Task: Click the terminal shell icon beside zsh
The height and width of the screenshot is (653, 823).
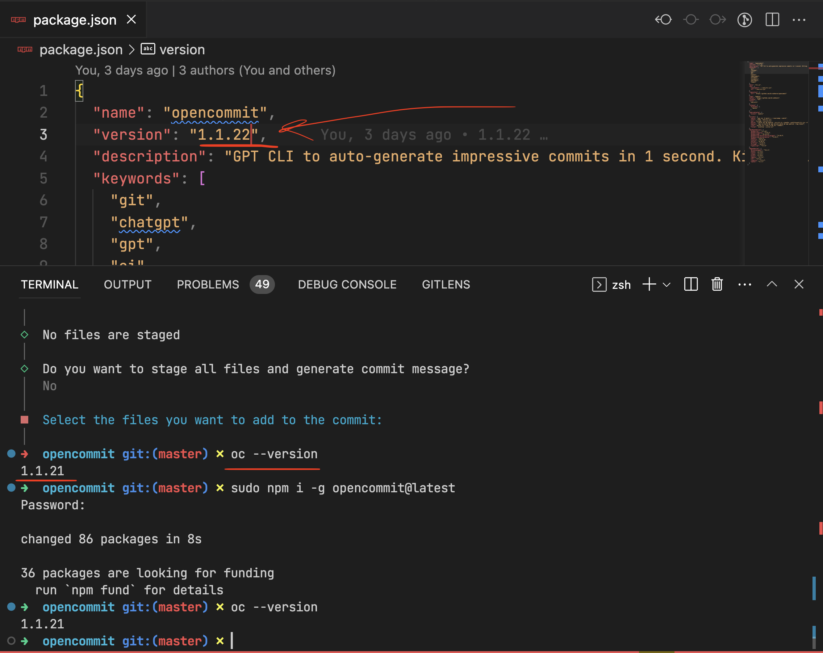Action: pyautogui.click(x=599, y=285)
